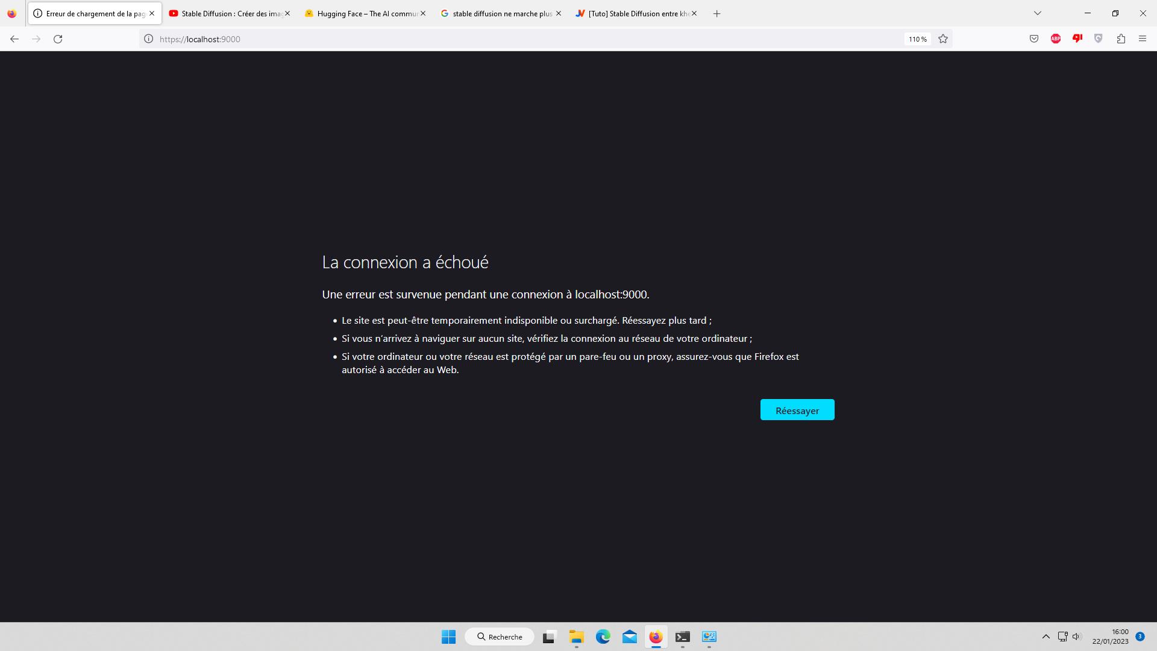Viewport: 1157px width, 651px height.
Task: Open the Firefox hamburger application menu
Action: [1143, 39]
